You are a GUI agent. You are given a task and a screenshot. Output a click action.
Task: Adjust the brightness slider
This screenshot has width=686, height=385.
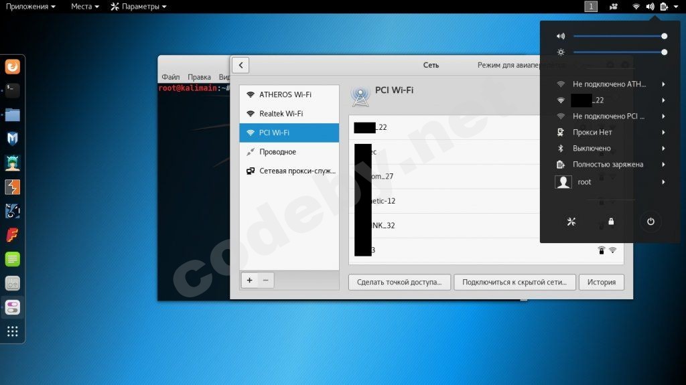tap(619, 52)
